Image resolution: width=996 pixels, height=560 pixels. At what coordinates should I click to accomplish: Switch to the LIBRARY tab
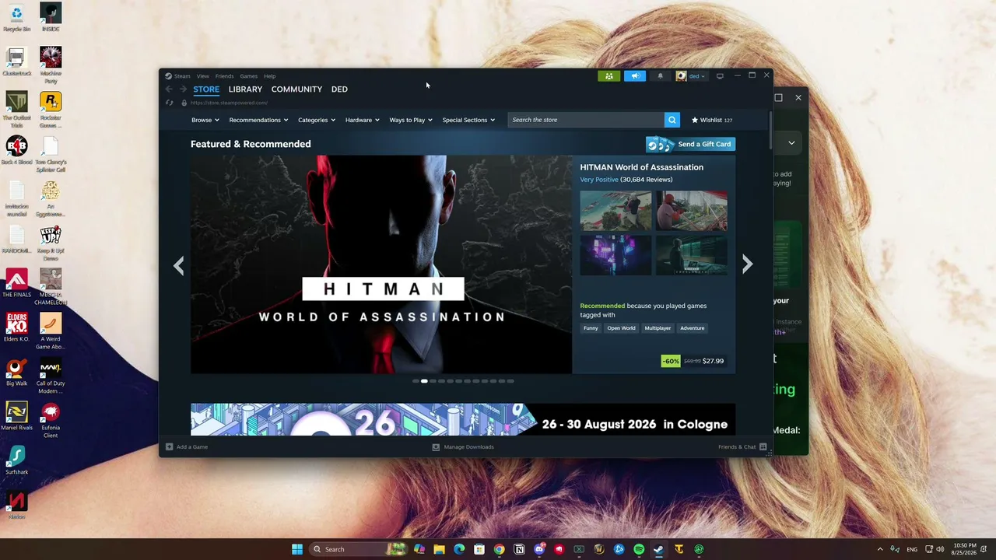click(x=245, y=89)
